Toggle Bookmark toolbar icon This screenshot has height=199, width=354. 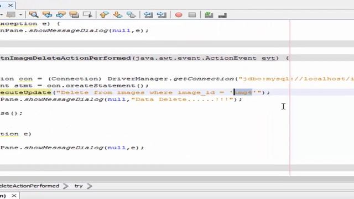tap(131, 15)
